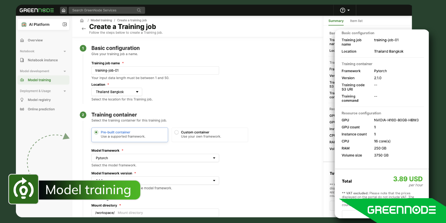Open the Location dropdown
Image resolution: width=446 pixels, height=223 pixels.
[x=117, y=92]
